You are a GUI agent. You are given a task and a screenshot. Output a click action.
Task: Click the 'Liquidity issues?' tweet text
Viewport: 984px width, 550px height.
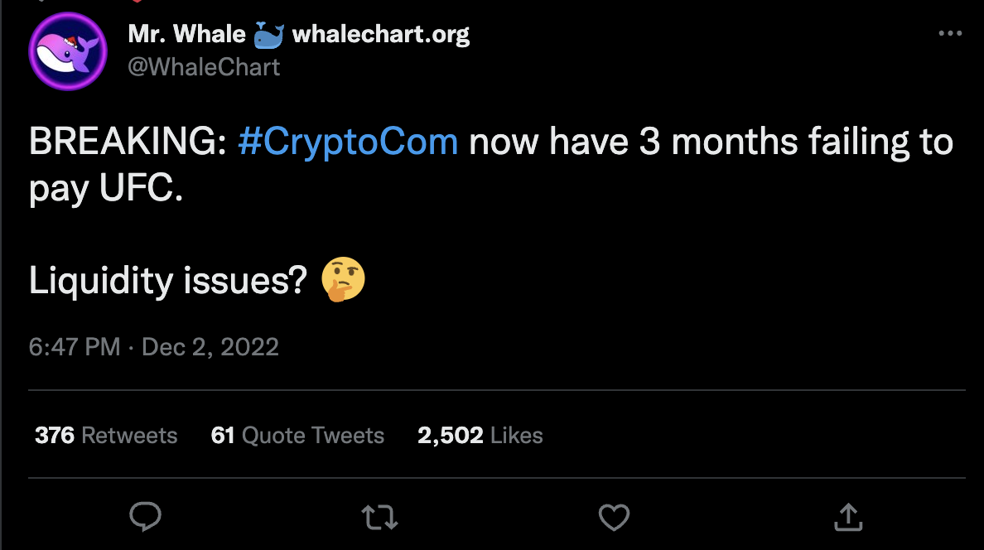168,280
